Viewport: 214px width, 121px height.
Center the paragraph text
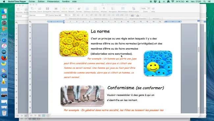pos(96,15)
